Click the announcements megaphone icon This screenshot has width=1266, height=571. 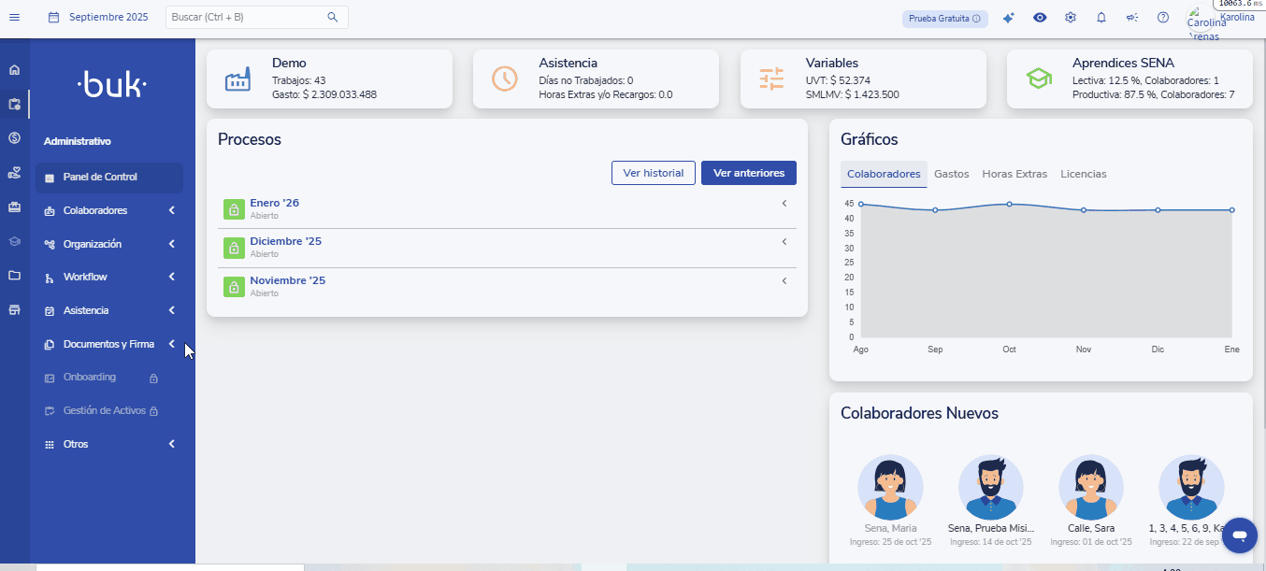[1132, 18]
